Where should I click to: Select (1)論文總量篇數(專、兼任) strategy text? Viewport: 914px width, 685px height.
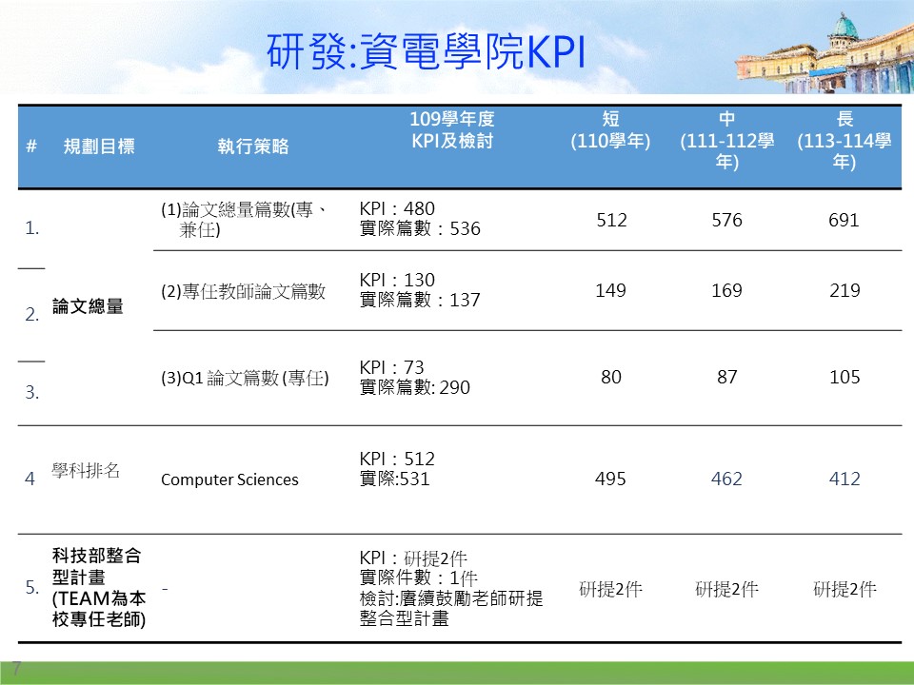coord(244,220)
